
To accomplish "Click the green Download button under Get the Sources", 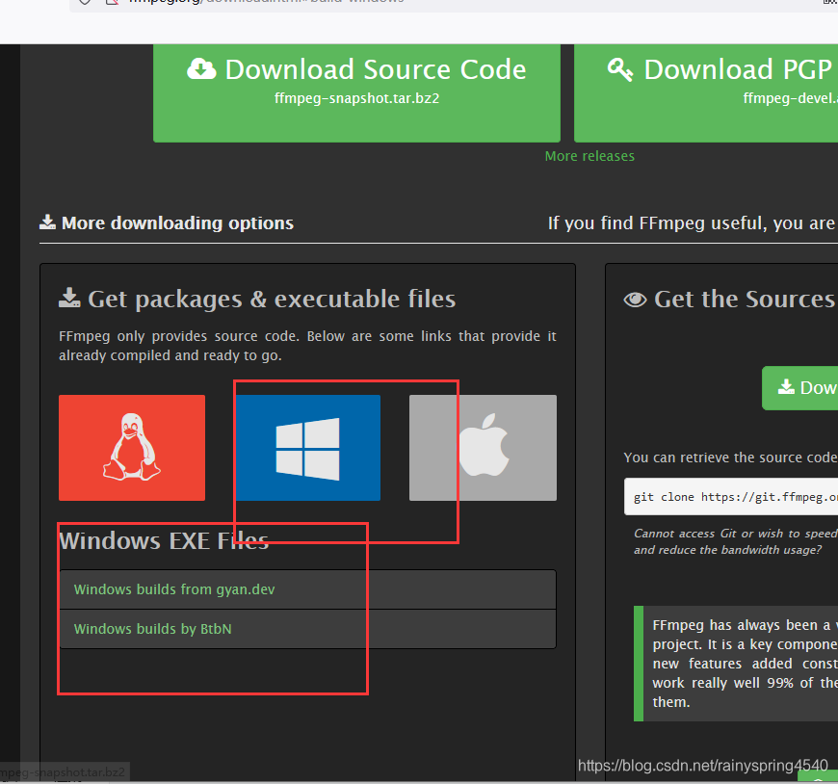I will [x=800, y=388].
